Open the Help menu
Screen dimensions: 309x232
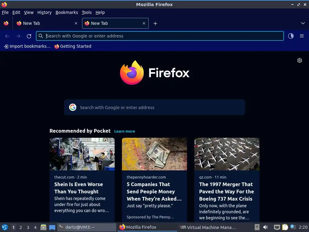pyautogui.click(x=100, y=12)
